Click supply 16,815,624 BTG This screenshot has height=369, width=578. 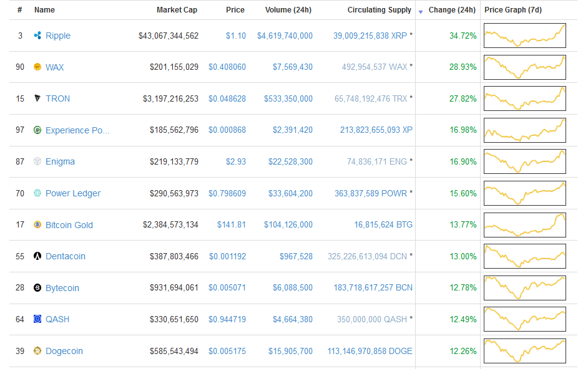pos(383,224)
